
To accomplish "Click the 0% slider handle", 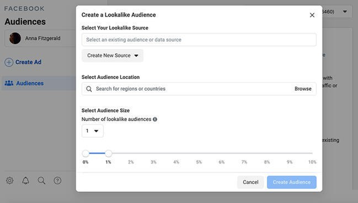I will (x=86, y=153).
